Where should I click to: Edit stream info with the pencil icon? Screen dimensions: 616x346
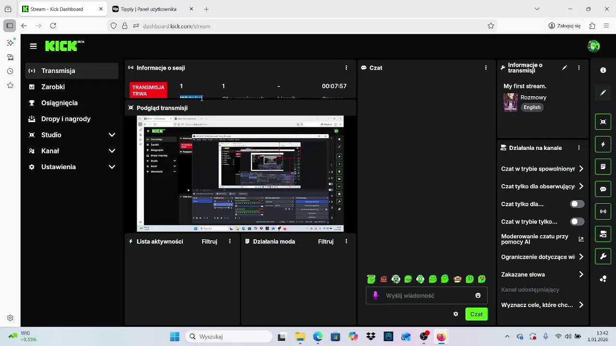(x=565, y=68)
